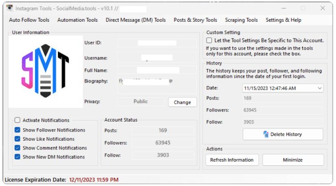
Task: Open the Settings & Help menu
Action: [x=283, y=20]
